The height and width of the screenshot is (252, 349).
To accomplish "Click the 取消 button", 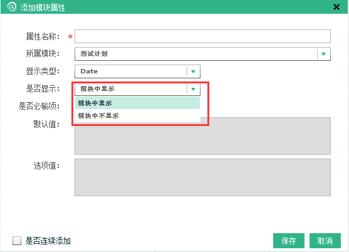I will click(325, 241).
